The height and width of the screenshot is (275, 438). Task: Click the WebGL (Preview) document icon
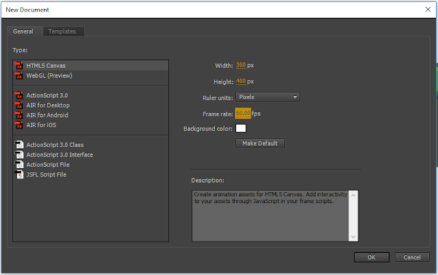point(19,76)
